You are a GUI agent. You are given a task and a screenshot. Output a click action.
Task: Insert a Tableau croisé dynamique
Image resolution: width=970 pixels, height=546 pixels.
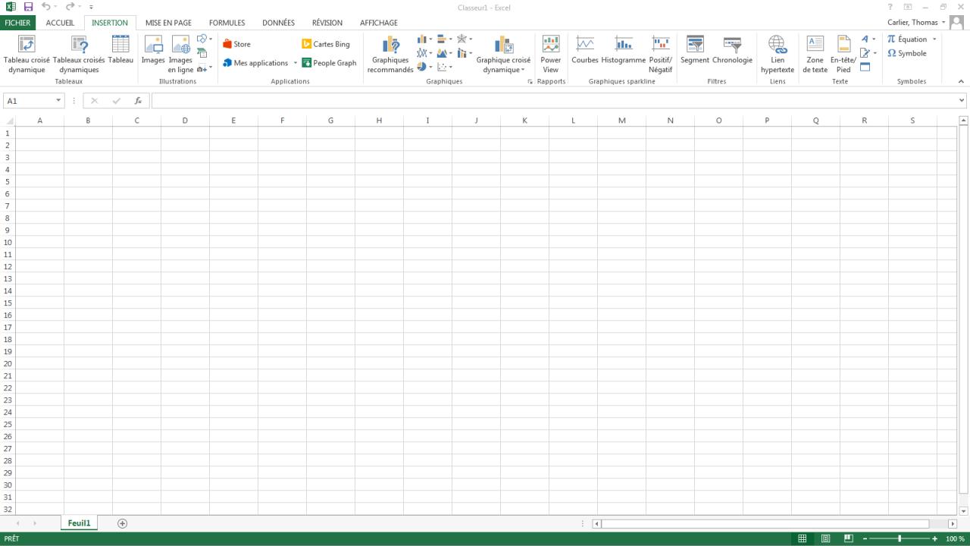click(27, 55)
